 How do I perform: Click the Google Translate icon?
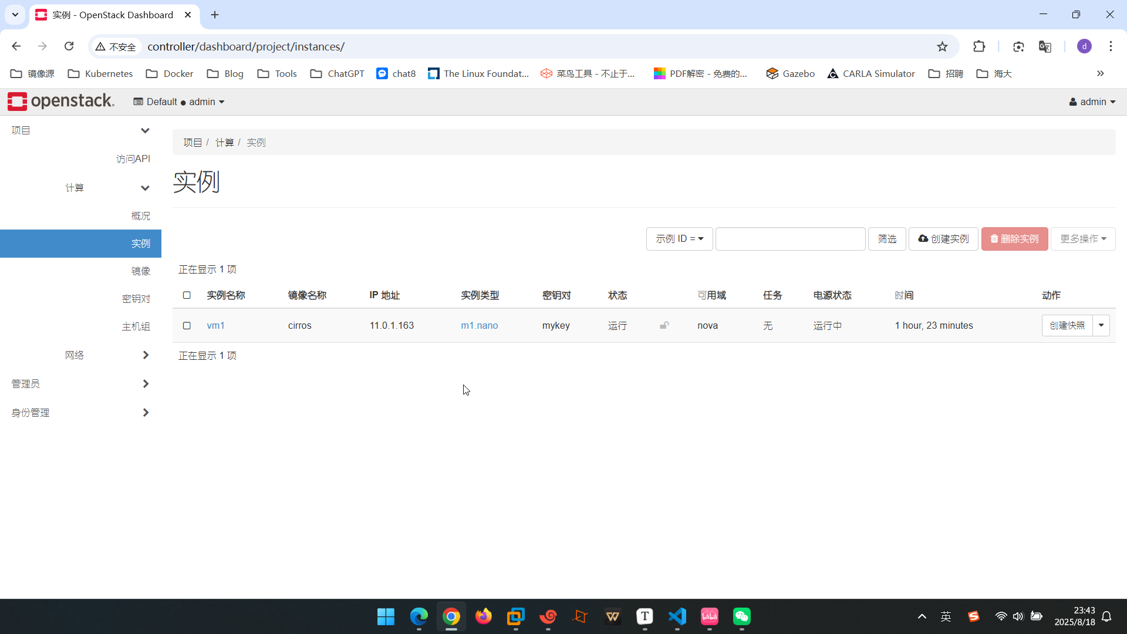click(x=1045, y=46)
